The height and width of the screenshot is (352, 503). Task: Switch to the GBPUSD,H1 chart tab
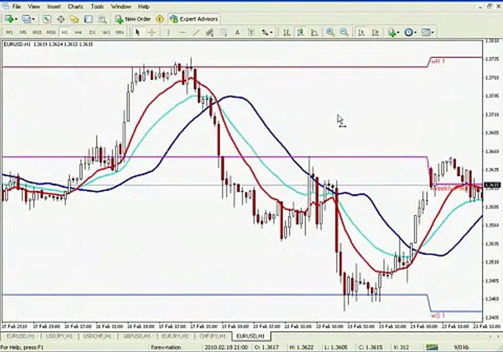pos(137,336)
